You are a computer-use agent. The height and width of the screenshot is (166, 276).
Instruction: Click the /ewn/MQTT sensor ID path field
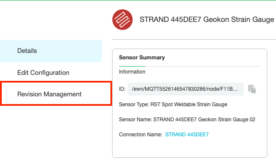click(x=185, y=89)
